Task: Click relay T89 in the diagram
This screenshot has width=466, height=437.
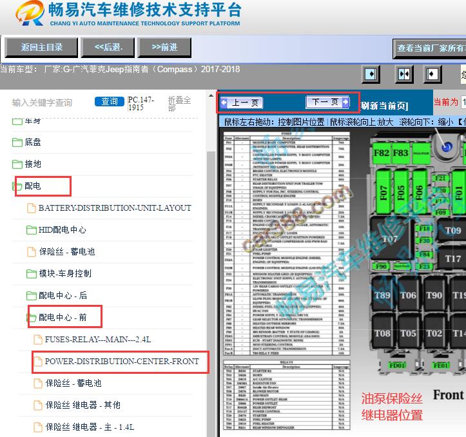Action: click(x=382, y=295)
